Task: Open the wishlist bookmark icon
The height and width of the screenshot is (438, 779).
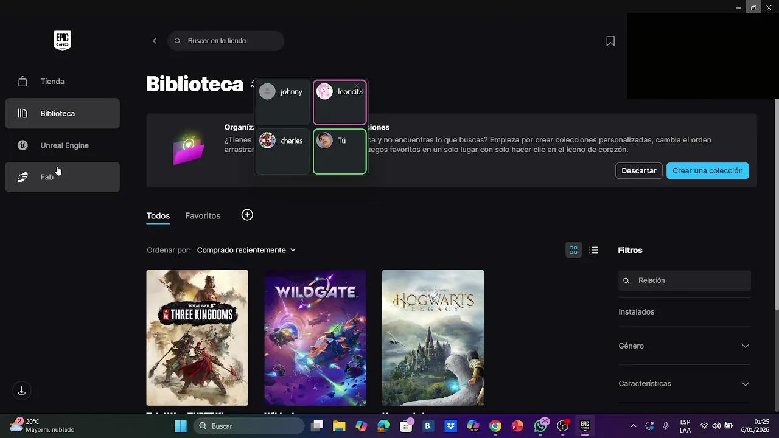Action: [610, 41]
